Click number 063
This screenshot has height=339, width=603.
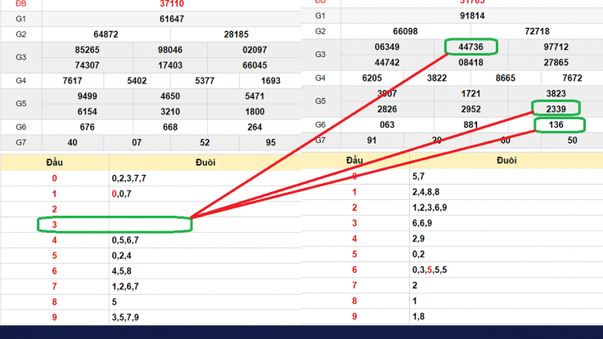387,125
